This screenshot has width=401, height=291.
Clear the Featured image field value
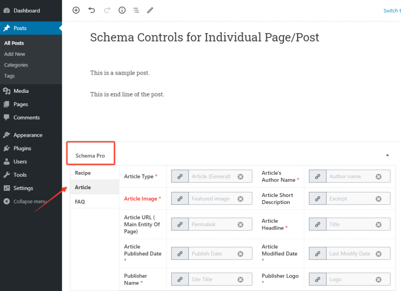click(x=240, y=199)
